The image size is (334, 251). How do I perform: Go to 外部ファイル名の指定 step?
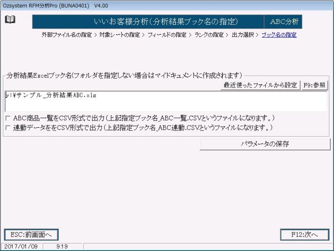66,35
